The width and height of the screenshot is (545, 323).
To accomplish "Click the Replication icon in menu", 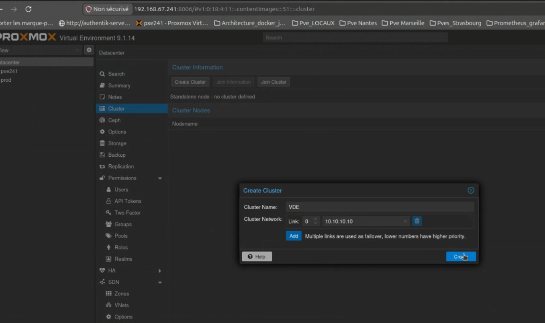I will (x=102, y=167).
